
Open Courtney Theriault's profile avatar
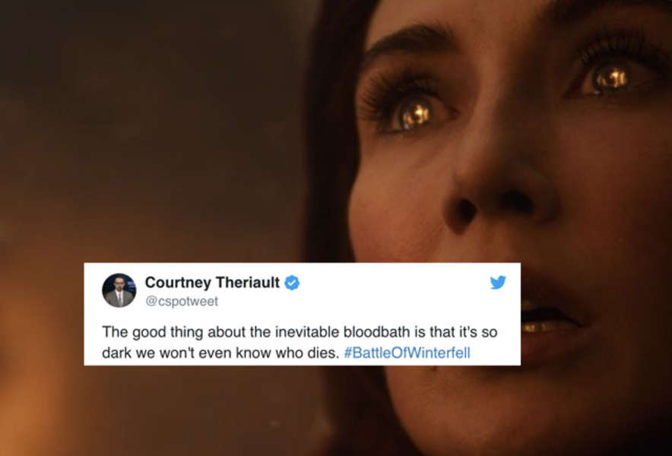click(119, 290)
